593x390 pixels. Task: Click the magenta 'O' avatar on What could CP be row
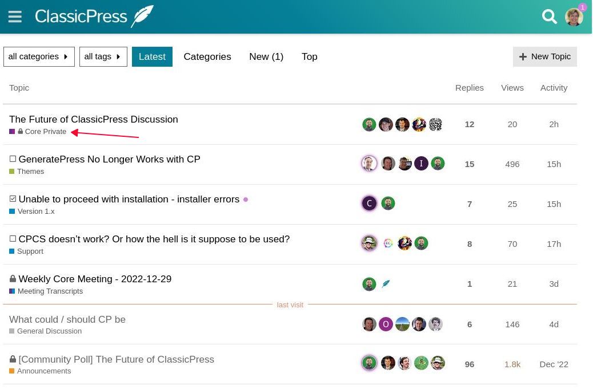(386, 324)
